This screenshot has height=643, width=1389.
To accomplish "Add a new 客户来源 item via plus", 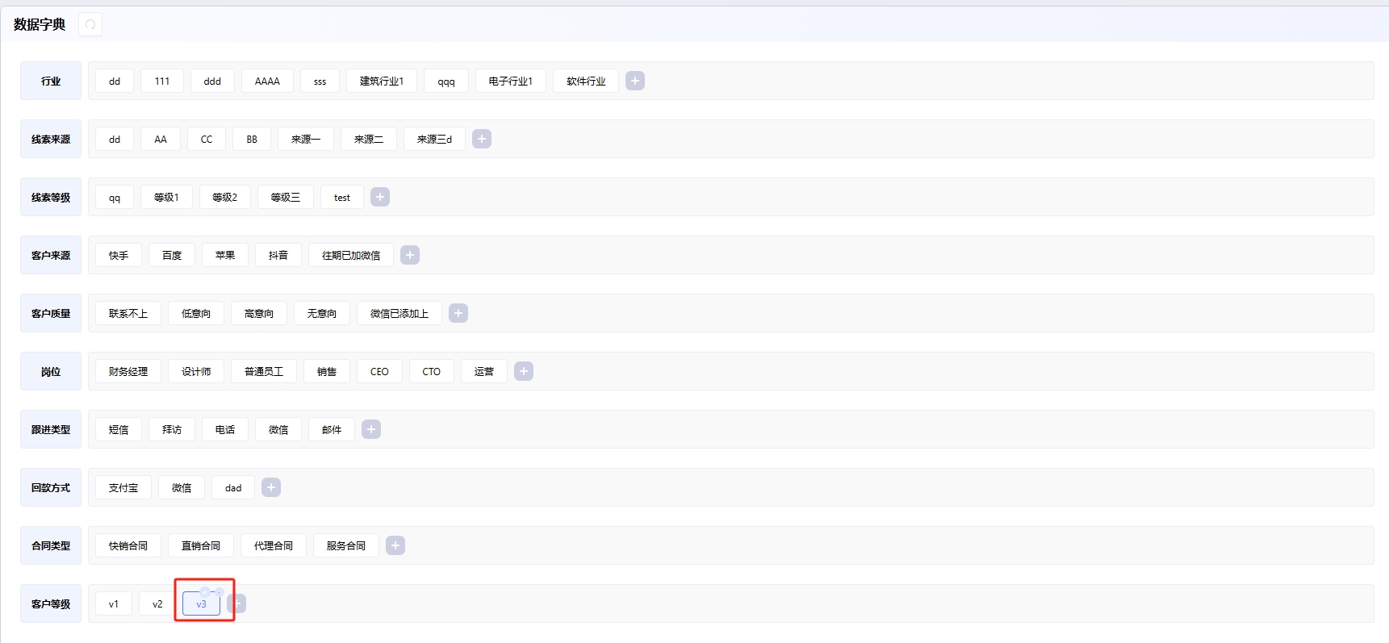I will [x=410, y=255].
